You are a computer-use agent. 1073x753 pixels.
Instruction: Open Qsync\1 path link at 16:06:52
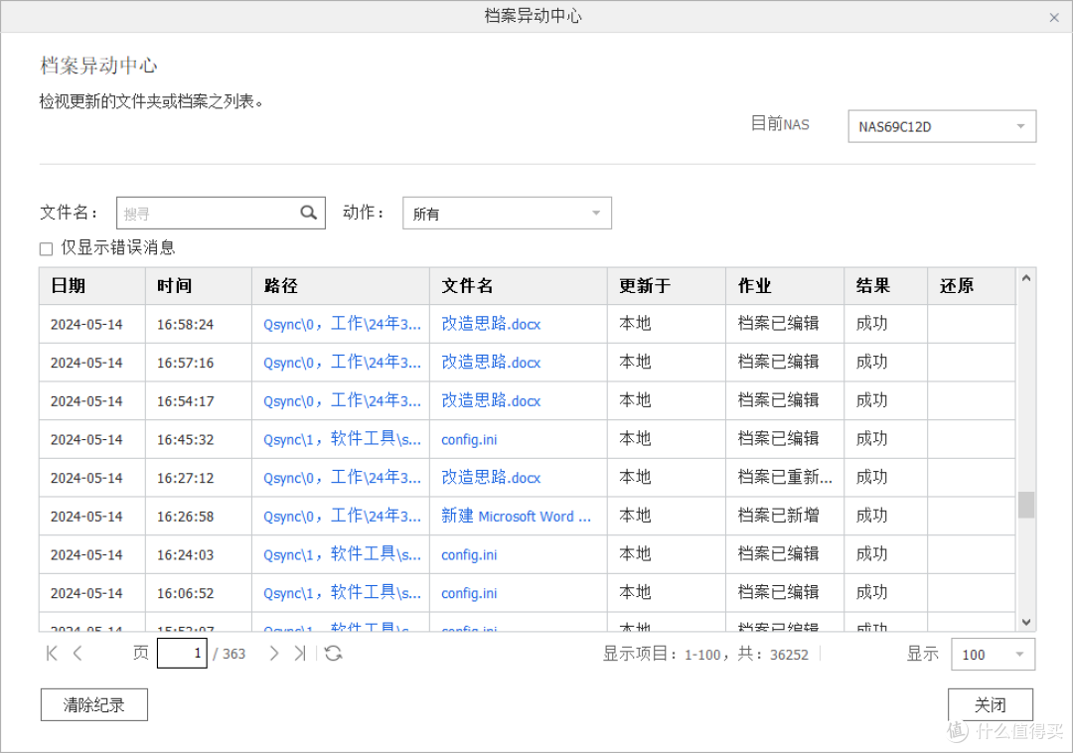342,593
